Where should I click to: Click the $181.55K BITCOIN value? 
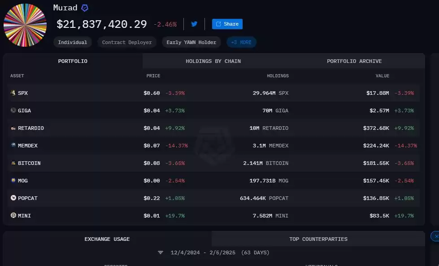tap(376, 163)
